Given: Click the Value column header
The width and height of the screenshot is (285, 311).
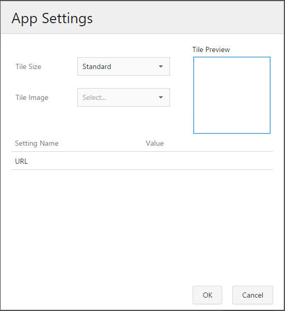Looking at the screenshot, I should pos(155,143).
